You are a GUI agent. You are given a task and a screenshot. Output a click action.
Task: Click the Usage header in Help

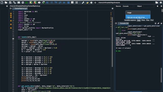138,13
